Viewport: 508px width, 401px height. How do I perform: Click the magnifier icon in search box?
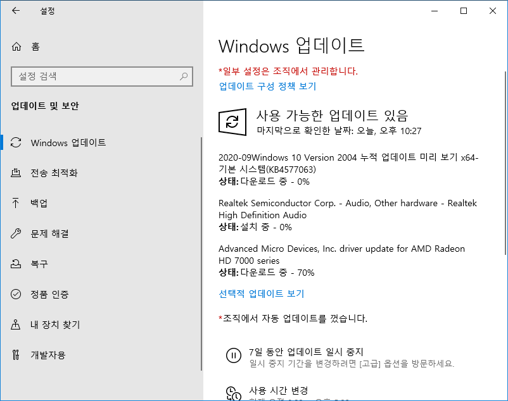pyautogui.click(x=184, y=77)
